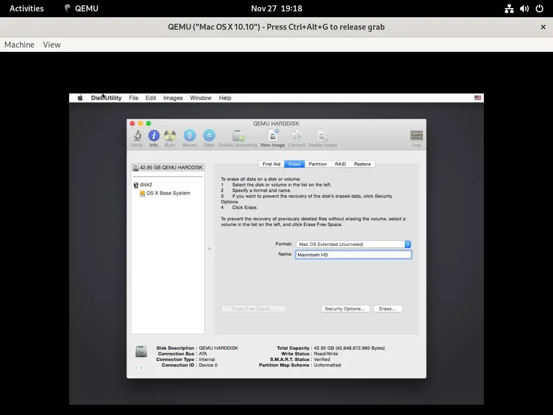The height and width of the screenshot is (415, 553).
Task: Click the Resize Image toolbar icon
Action: click(323, 136)
